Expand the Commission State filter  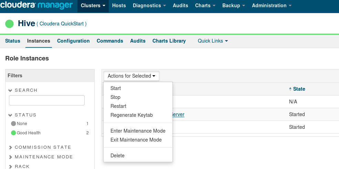(10, 147)
